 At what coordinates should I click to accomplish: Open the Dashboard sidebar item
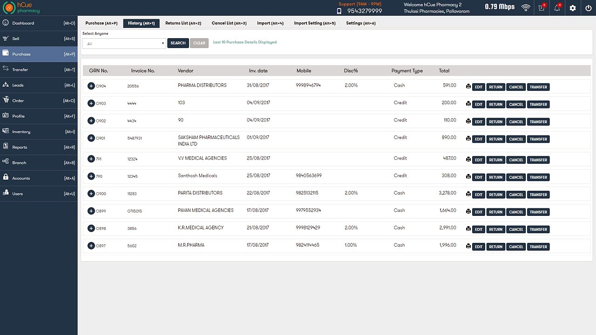(x=39, y=23)
